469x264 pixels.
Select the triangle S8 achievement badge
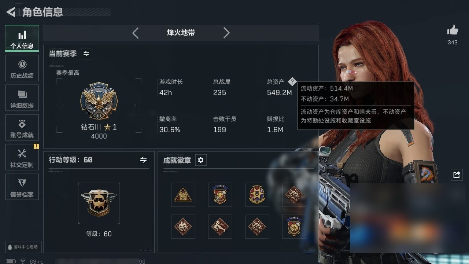(x=183, y=195)
